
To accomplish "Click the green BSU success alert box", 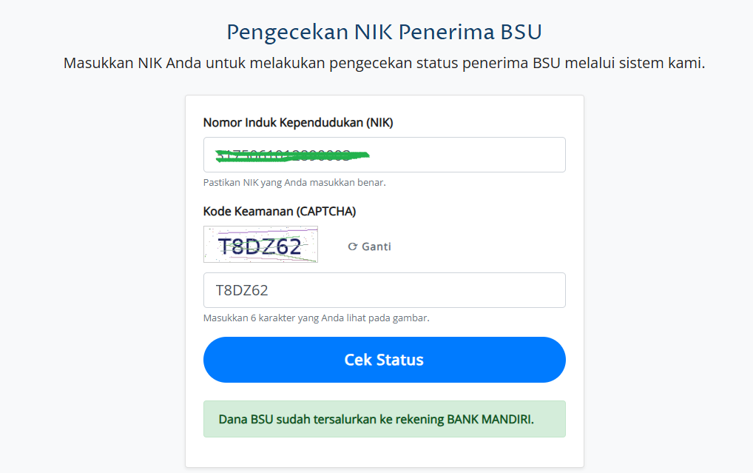I will [x=384, y=419].
